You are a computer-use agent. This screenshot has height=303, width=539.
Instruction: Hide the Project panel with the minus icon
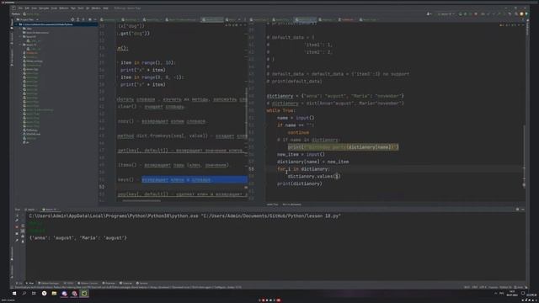(95, 19)
